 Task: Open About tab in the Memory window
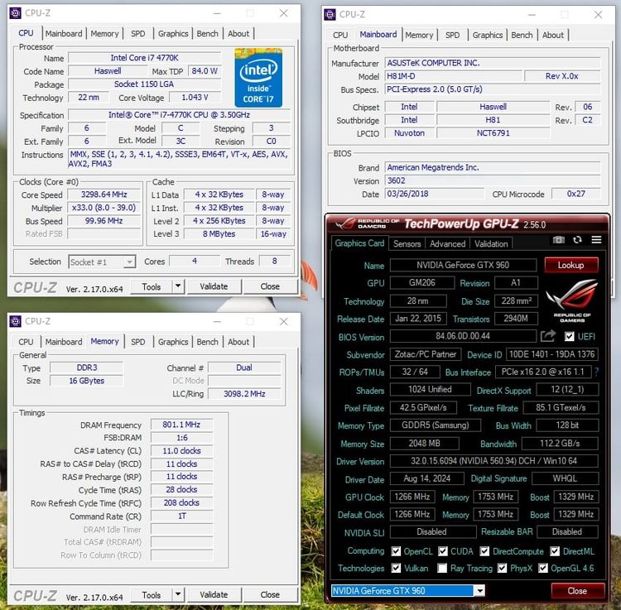click(x=238, y=342)
